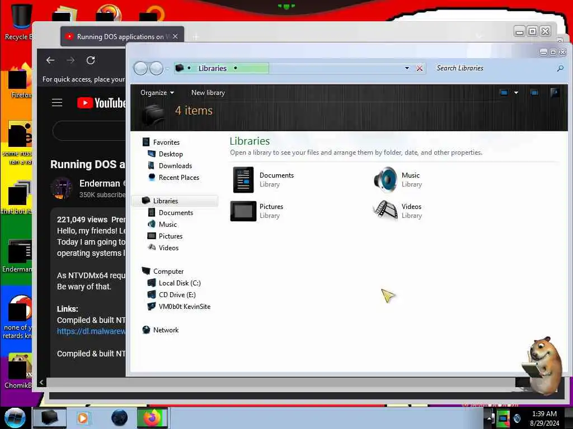Expand view options dropdown arrow
Screen dimensions: 573x429
[516, 93]
